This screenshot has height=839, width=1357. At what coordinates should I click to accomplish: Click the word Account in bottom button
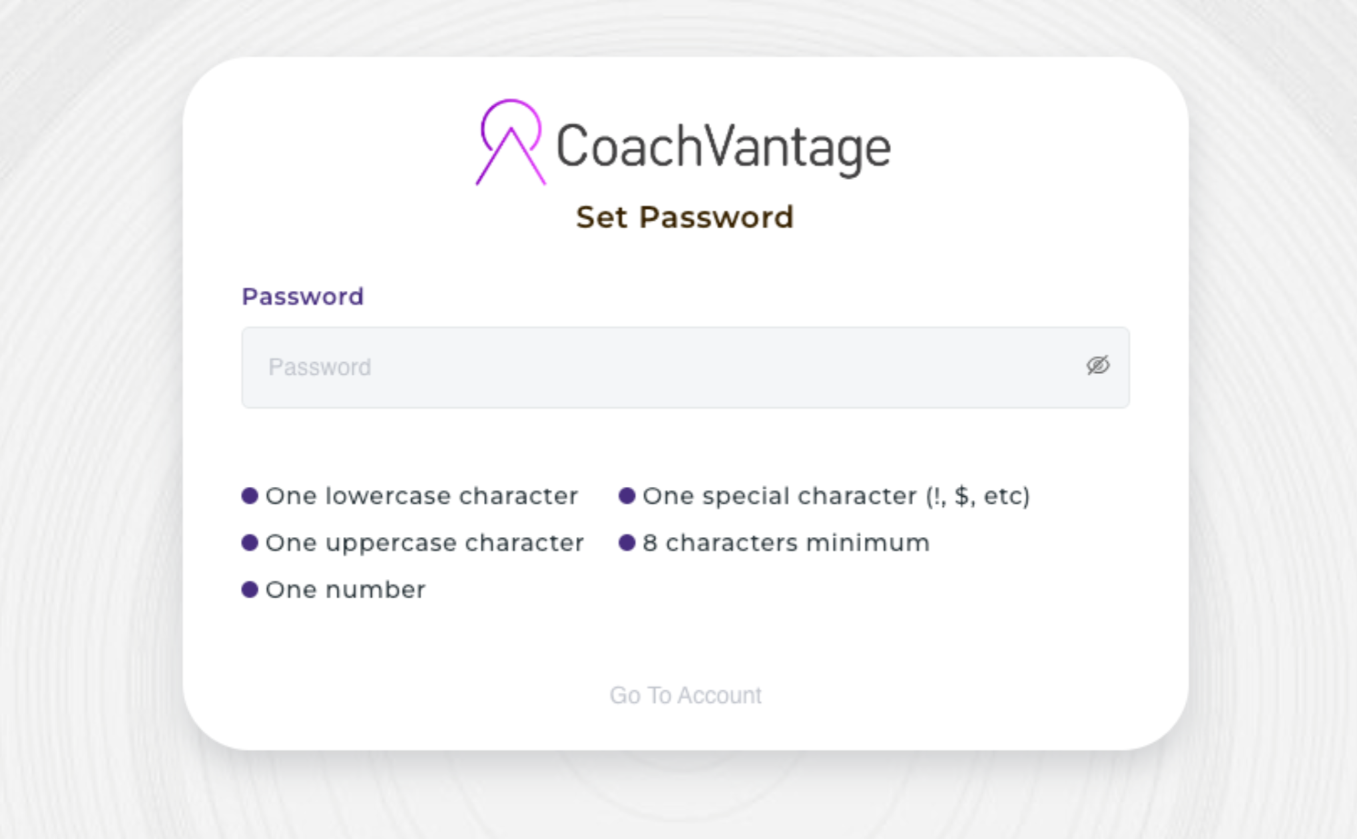coord(720,696)
